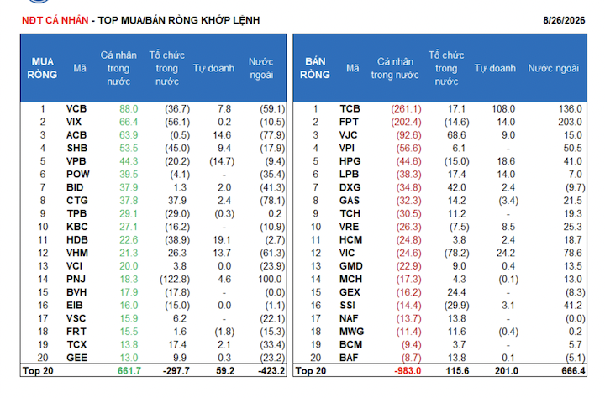Select the PNJ ticker cell

click(76, 280)
